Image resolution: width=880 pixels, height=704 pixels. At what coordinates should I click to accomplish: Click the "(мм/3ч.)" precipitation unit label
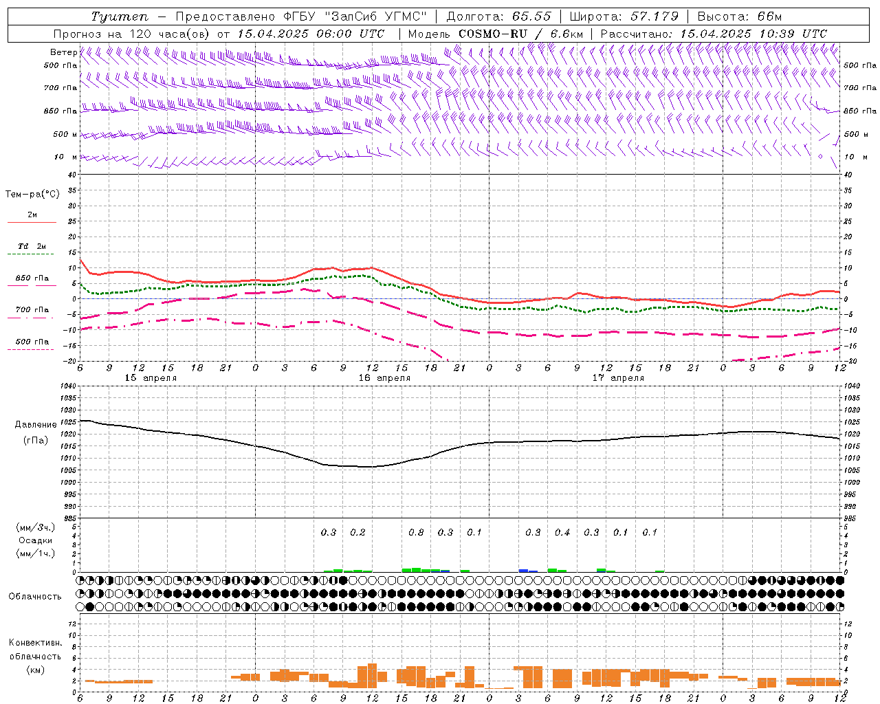[x=36, y=527]
